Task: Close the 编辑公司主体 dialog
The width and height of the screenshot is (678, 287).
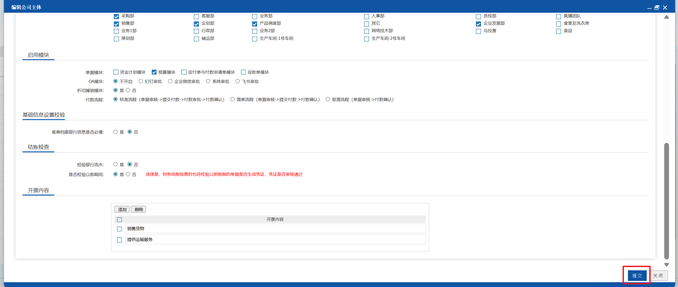Action: point(665,7)
